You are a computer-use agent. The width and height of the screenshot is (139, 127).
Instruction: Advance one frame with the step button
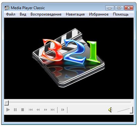(x=63, y=110)
